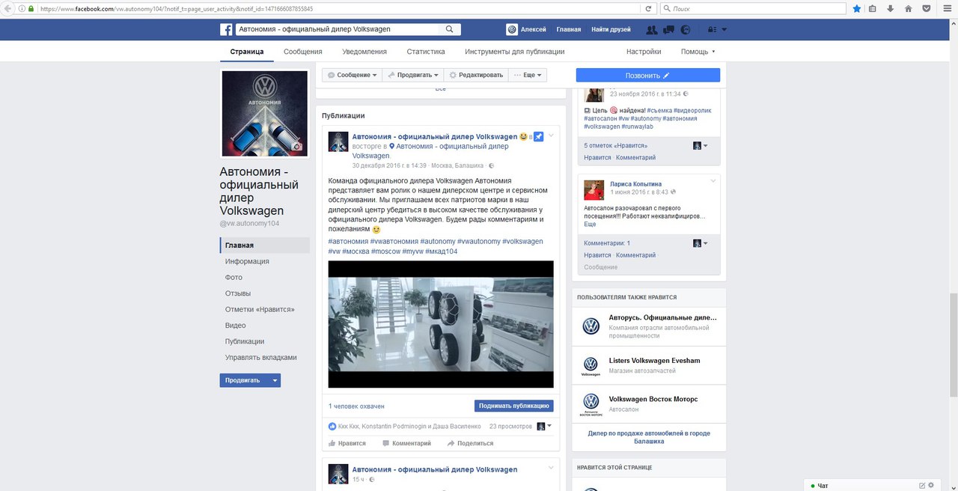Click Поделиться under the pinned post

(x=470, y=443)
